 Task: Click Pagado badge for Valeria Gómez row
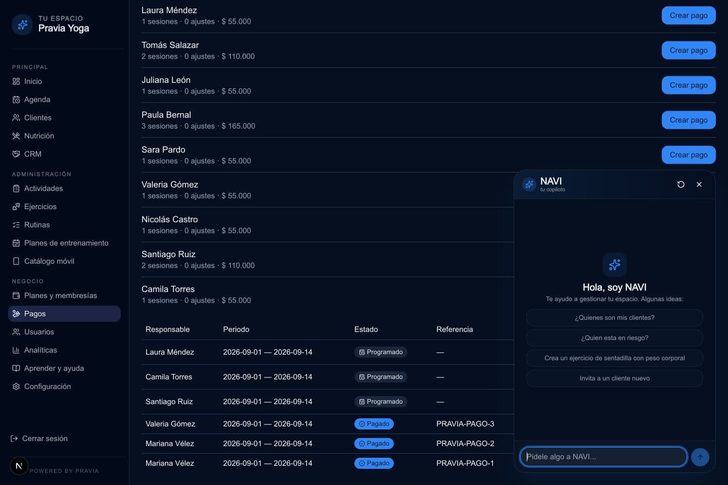(374, 424)
